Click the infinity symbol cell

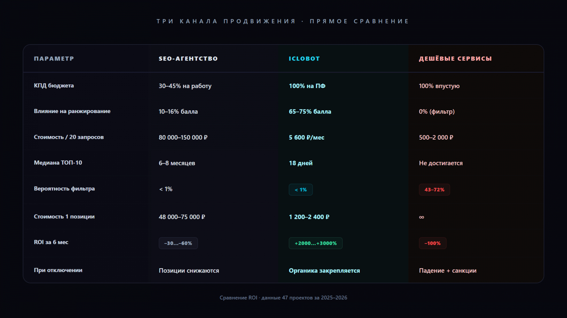pyautogui.click(x=421, y=217)
